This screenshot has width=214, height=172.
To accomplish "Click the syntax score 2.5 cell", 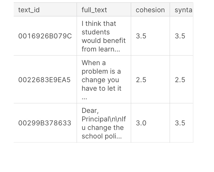I will 180,80.
